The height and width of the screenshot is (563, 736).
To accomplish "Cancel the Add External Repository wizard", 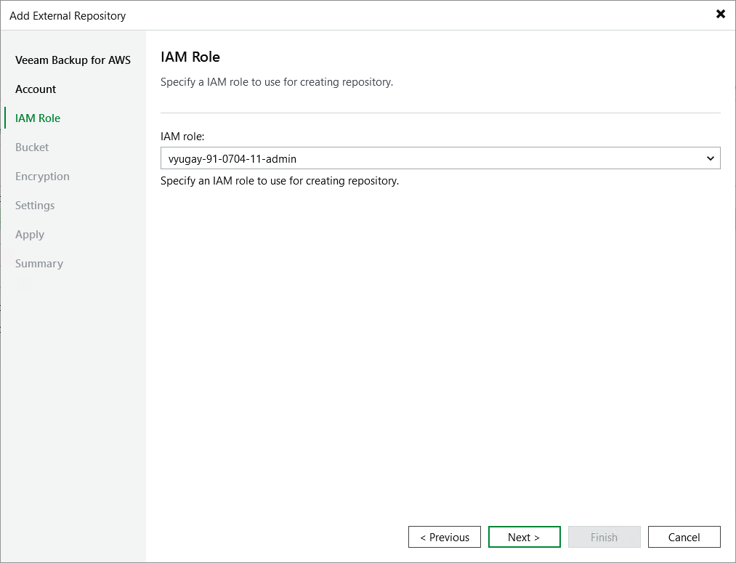I will (x=684, y=537).
